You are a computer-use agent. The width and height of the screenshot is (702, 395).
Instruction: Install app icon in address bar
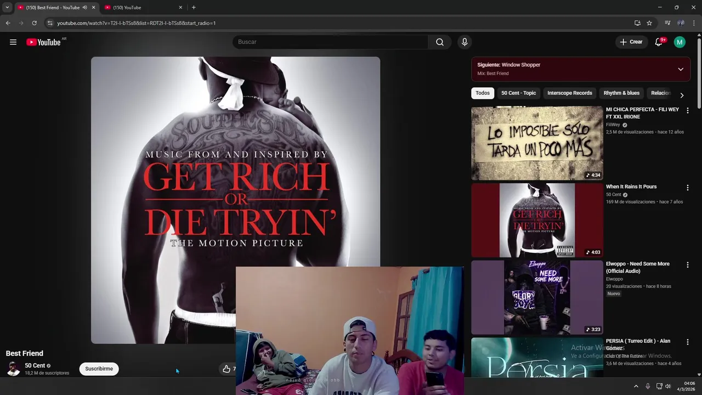click(x=637, y=23)
